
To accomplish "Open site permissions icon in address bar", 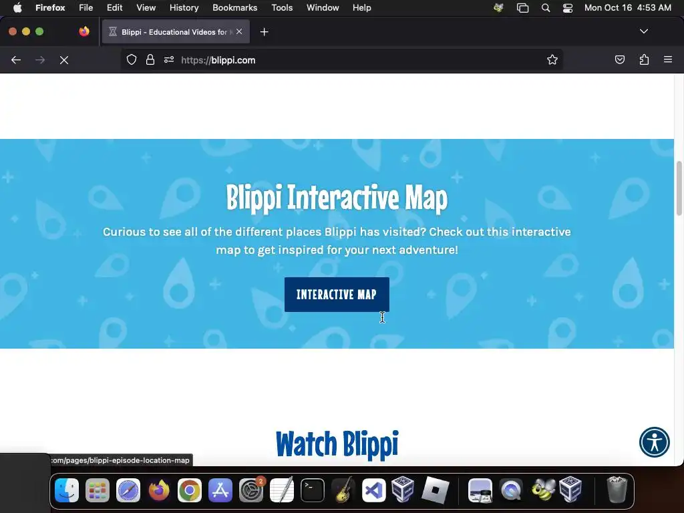I will click(169, 59).
